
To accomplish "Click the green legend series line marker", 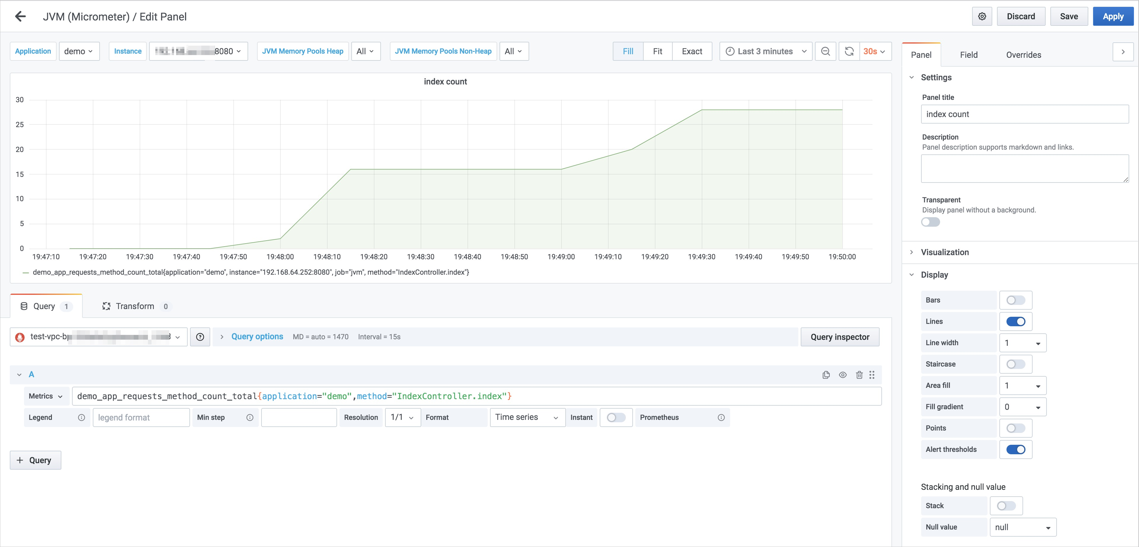I will [x=26, y=273].
